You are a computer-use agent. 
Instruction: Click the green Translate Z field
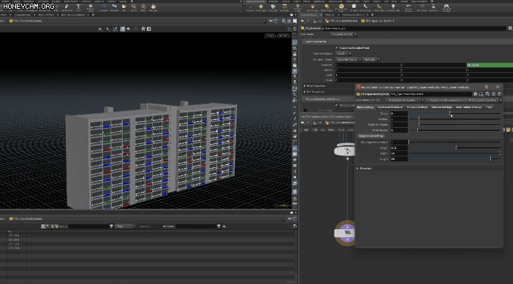(490, 65)
